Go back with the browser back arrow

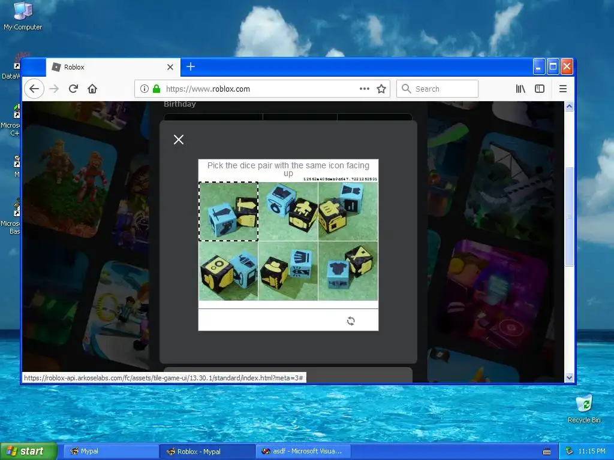[34, 89]
